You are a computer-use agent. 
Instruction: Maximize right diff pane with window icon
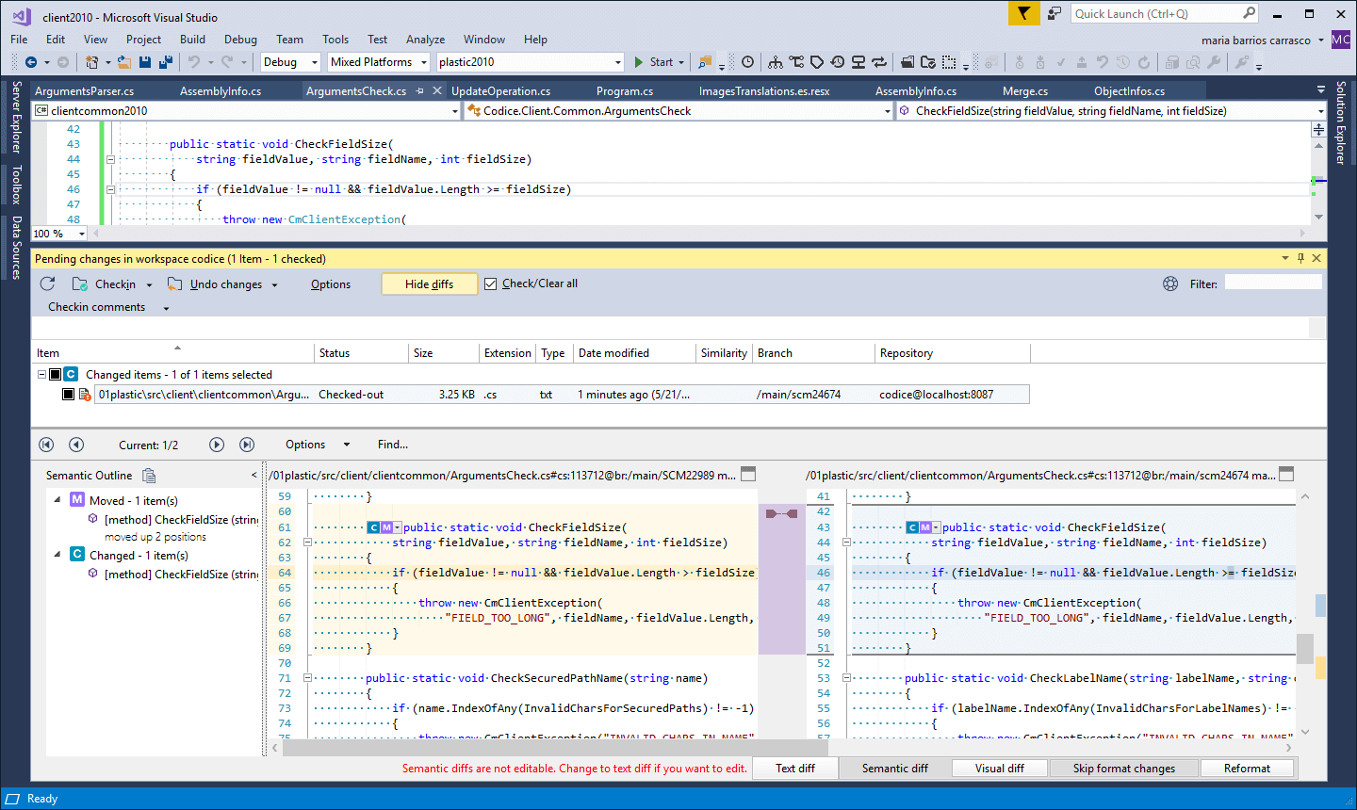tap(1286, 474)
